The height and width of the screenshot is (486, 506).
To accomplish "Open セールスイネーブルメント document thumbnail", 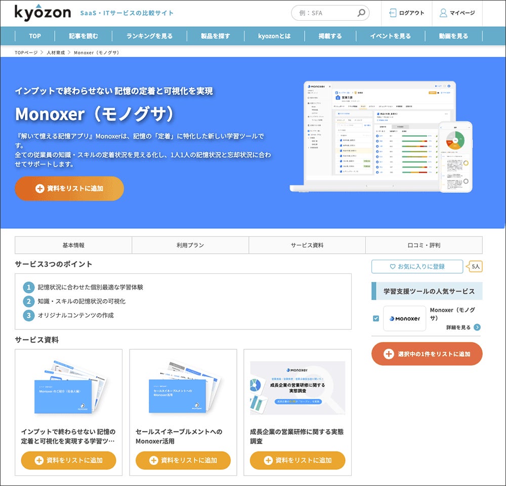I will pos(183,387).
